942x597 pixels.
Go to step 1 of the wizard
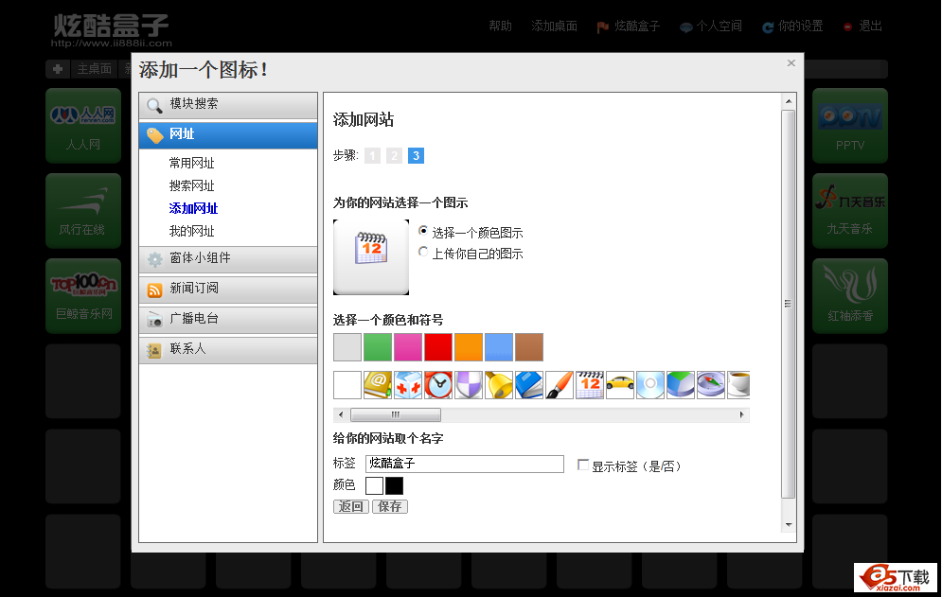(372, 155)
